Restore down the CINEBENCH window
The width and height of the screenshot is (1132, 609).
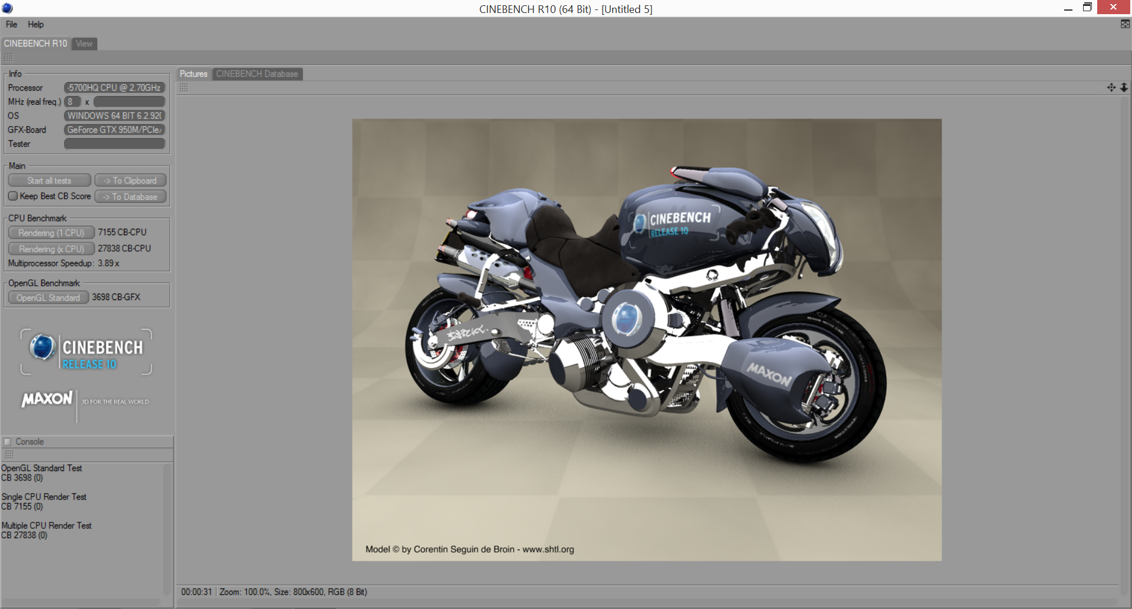click(1087, 8)
